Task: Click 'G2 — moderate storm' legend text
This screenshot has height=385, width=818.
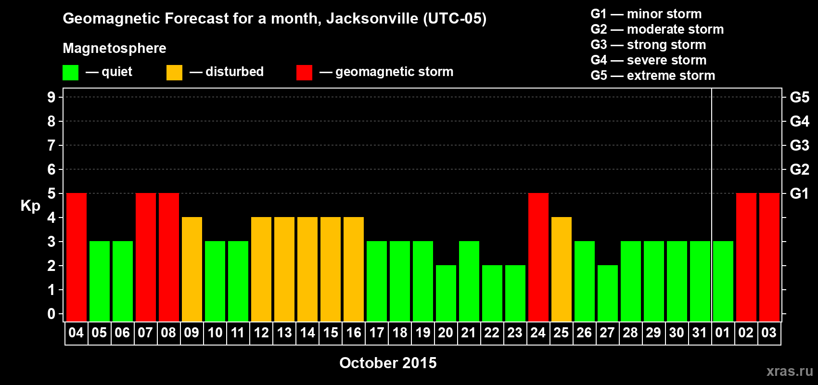Action: (x=657, y=29)
